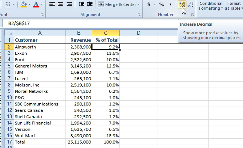Select the 2,308,900 revenue cell
This screenshot has height=148, width=243.
coord(79,47)
